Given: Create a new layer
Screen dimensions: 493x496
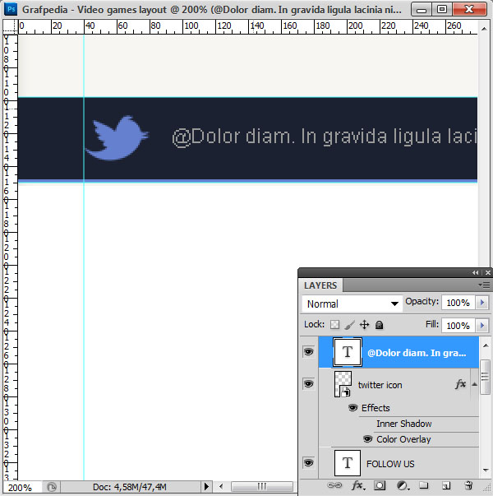Looking at the screenshot, I should pyautogui.click(x=446, y=485).
